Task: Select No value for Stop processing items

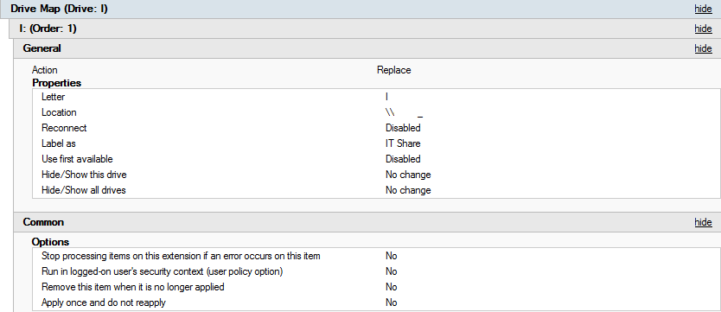Action: (392, 256)
